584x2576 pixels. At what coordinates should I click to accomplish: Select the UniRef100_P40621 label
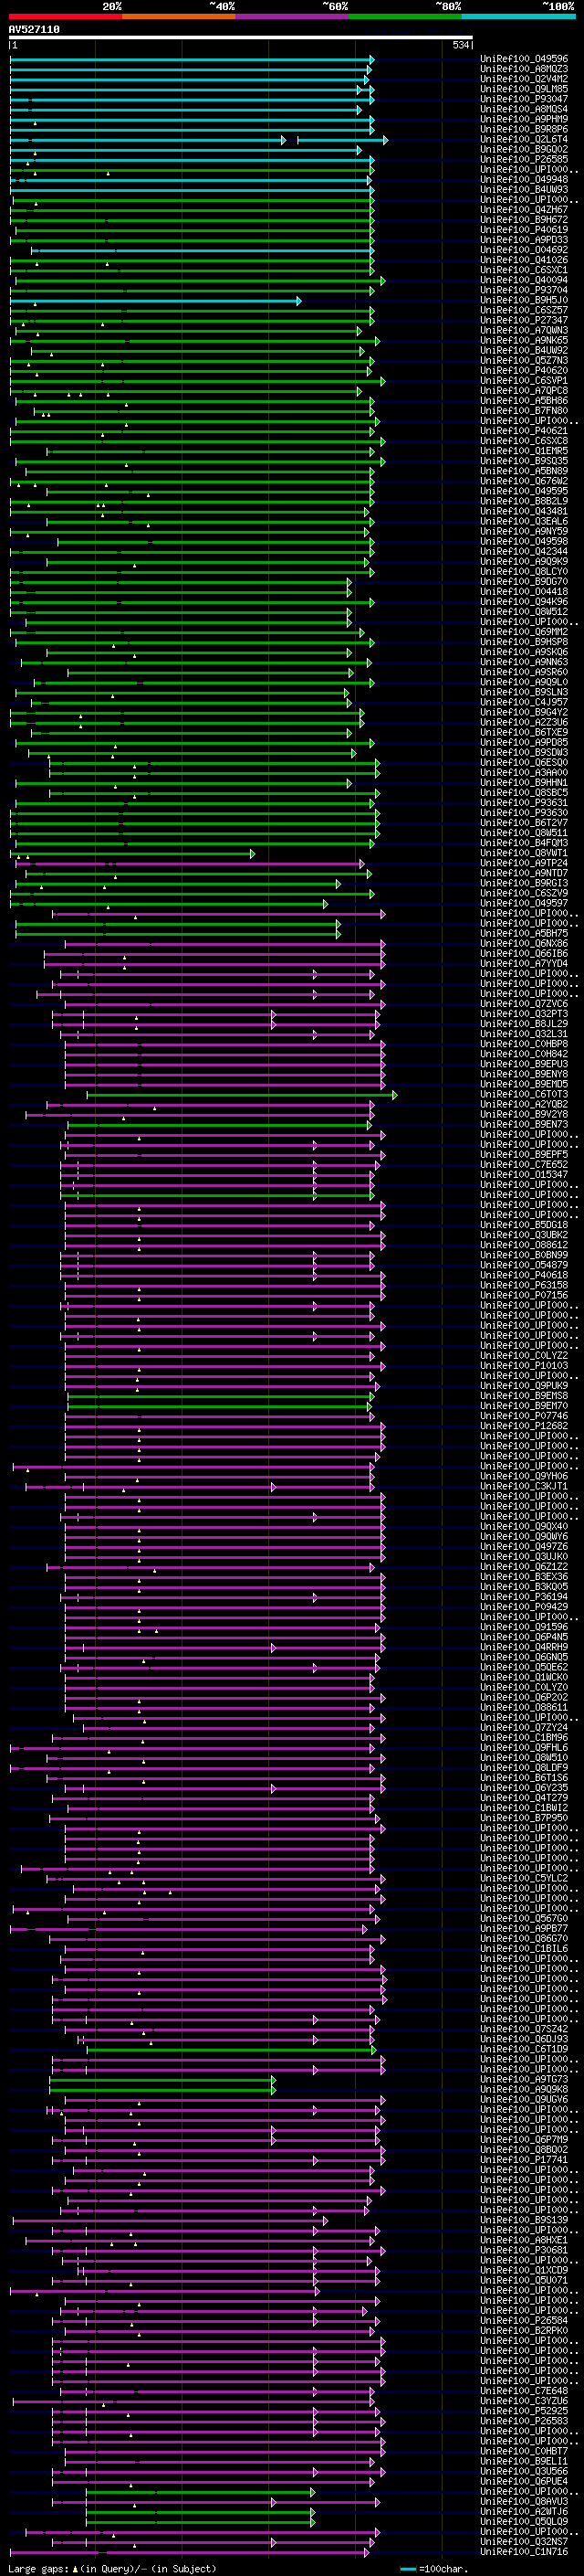coord(524,431)
